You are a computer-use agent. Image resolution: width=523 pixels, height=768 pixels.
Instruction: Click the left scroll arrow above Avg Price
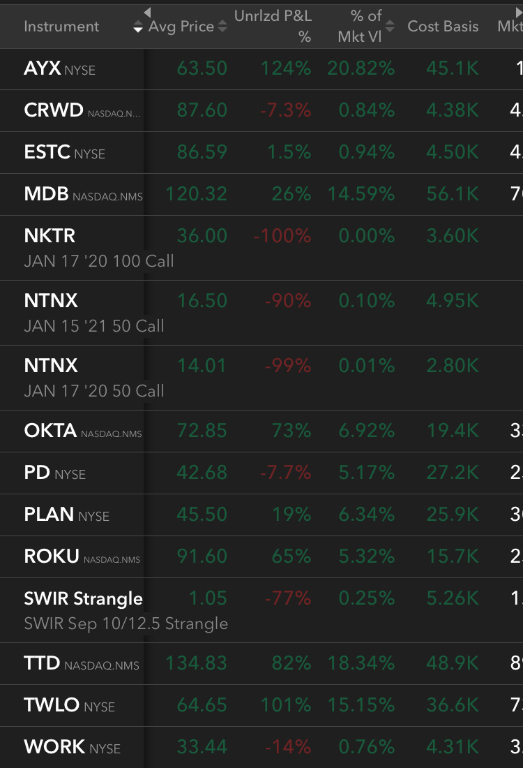point(147,13)
